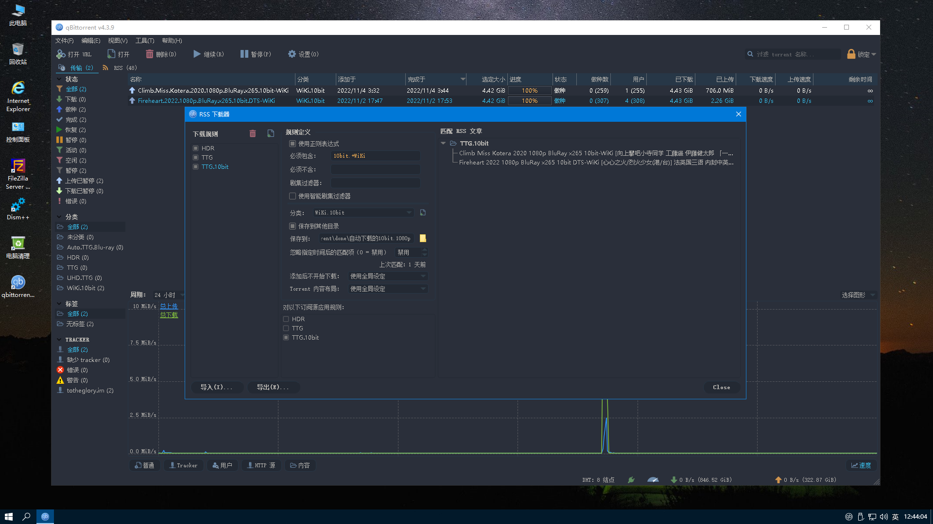Viewport: 933px width, 524px height.
Task: Toggle the use regular expression checkbox
Action: 293,144
